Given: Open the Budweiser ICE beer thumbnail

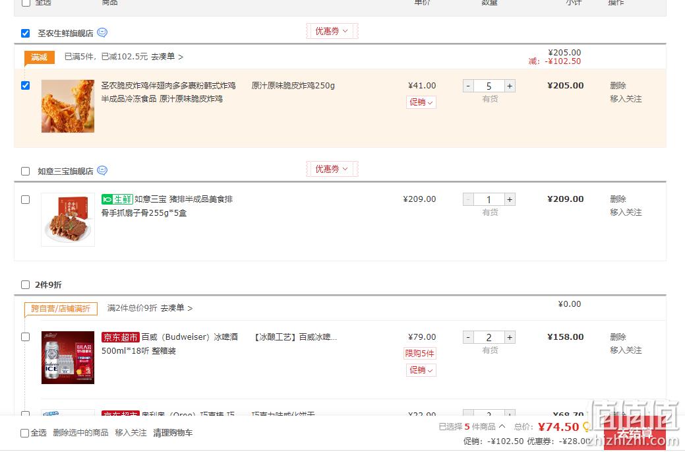Looking at the screenshot, I should (x=68, y=358).
